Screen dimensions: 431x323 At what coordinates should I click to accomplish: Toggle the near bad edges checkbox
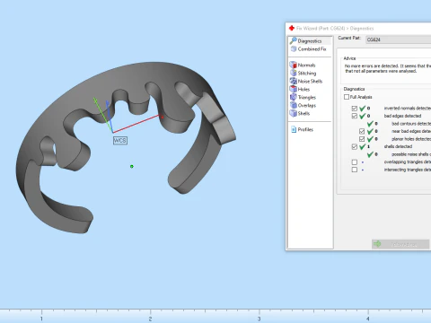tap(362, 131)
